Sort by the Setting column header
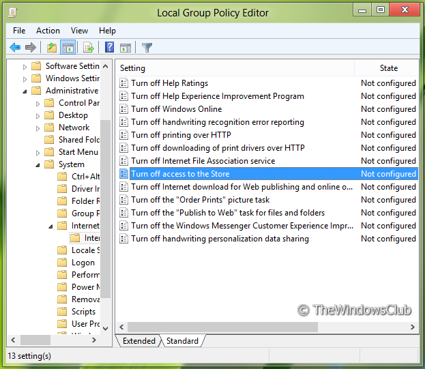Viewport: 425px width, 369px height. click(x=235, y=68)
